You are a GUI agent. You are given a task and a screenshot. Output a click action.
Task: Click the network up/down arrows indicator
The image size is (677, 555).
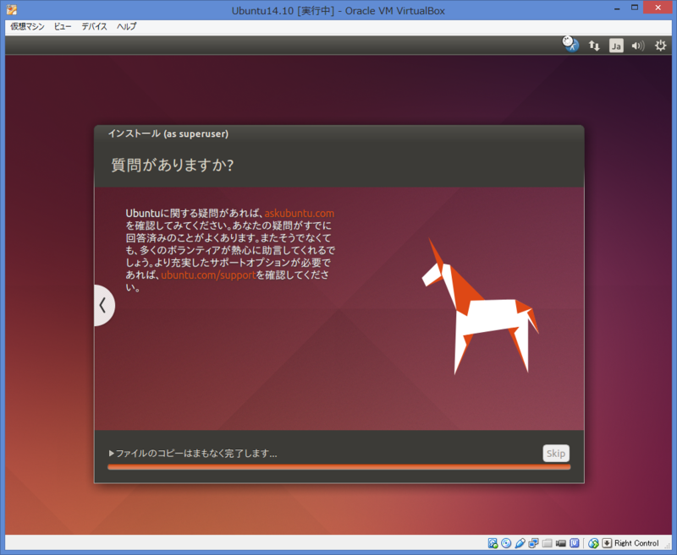point(595,45)
